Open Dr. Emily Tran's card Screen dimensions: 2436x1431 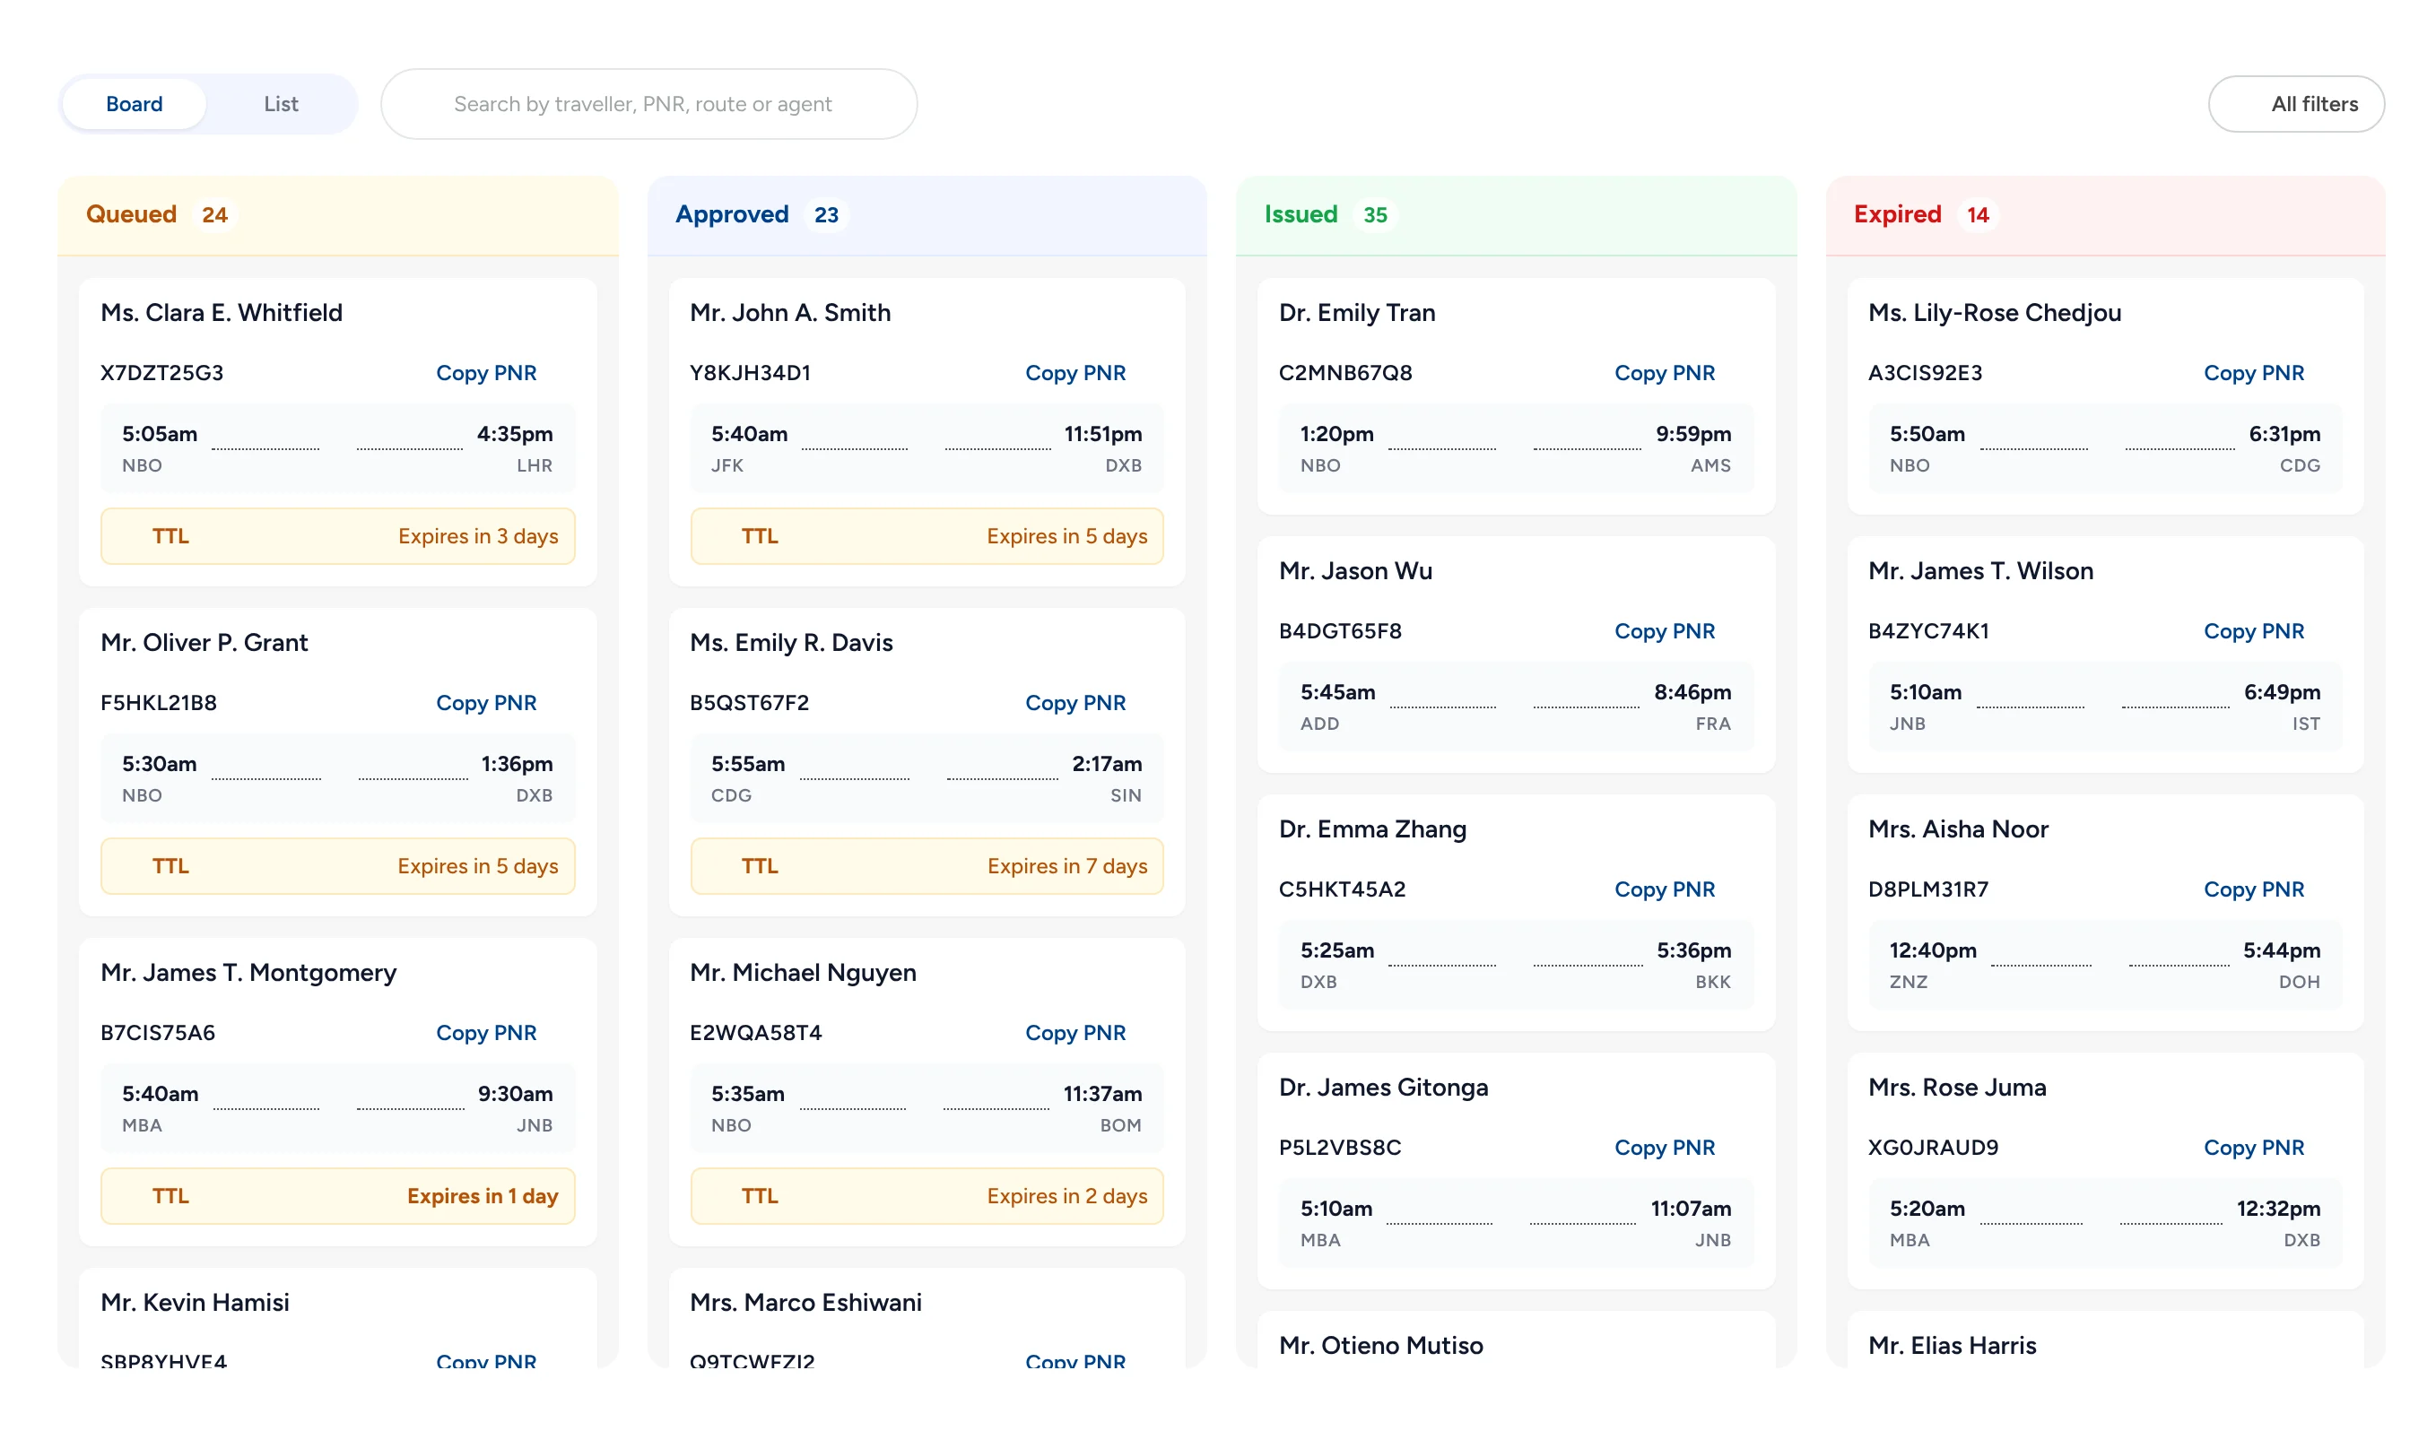coord(1516,396)
